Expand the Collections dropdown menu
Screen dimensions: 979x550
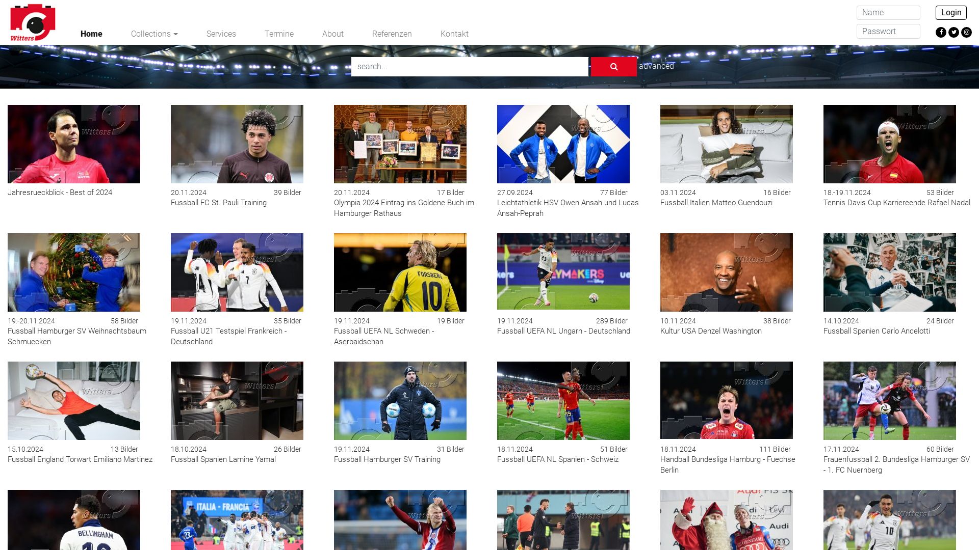click(154, 34)
